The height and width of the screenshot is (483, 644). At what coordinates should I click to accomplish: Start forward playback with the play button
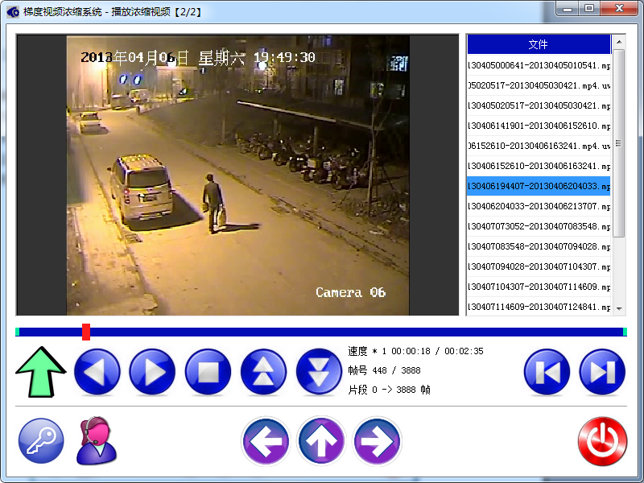152,372
